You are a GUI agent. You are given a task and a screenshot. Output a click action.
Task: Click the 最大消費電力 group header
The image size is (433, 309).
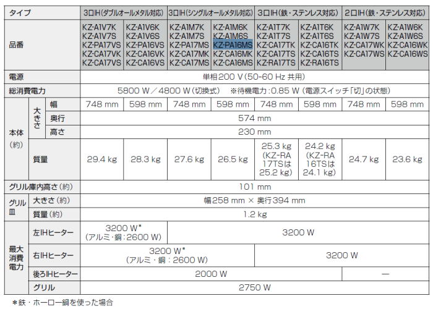[x=16, y=258]
